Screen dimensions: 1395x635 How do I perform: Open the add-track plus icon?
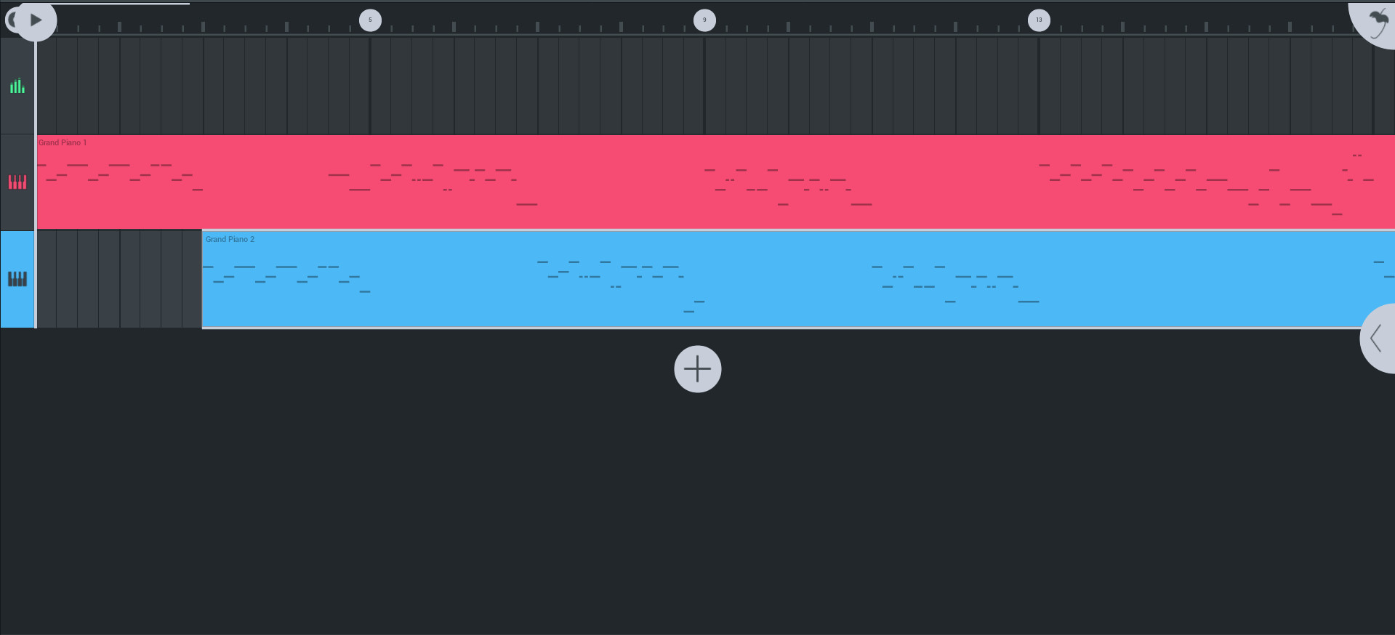pos(696,369)
